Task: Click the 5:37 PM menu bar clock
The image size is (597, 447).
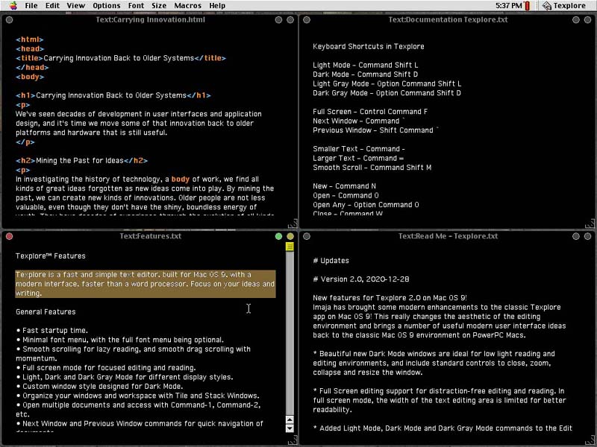Action: pyautogui.click(x=509, y=6)
